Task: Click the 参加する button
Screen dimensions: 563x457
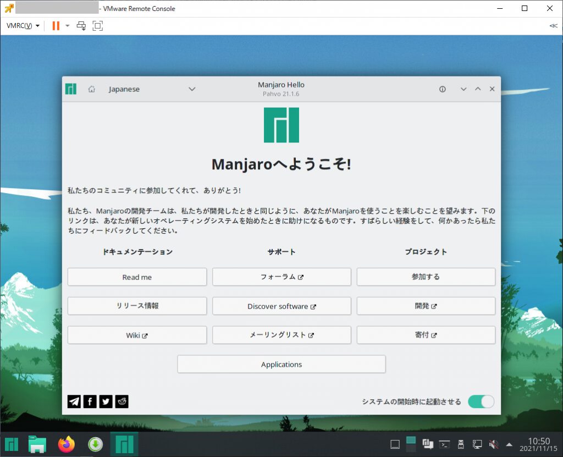Action: tap(426, 277)
